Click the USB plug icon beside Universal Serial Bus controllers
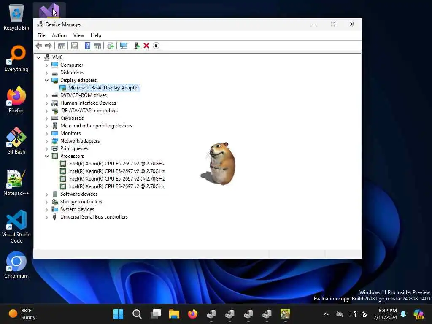The image size is (432, 324). pos(55,217)
